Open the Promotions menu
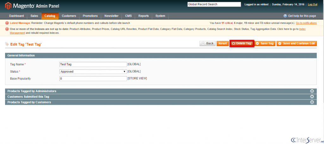 coord(90,16)
